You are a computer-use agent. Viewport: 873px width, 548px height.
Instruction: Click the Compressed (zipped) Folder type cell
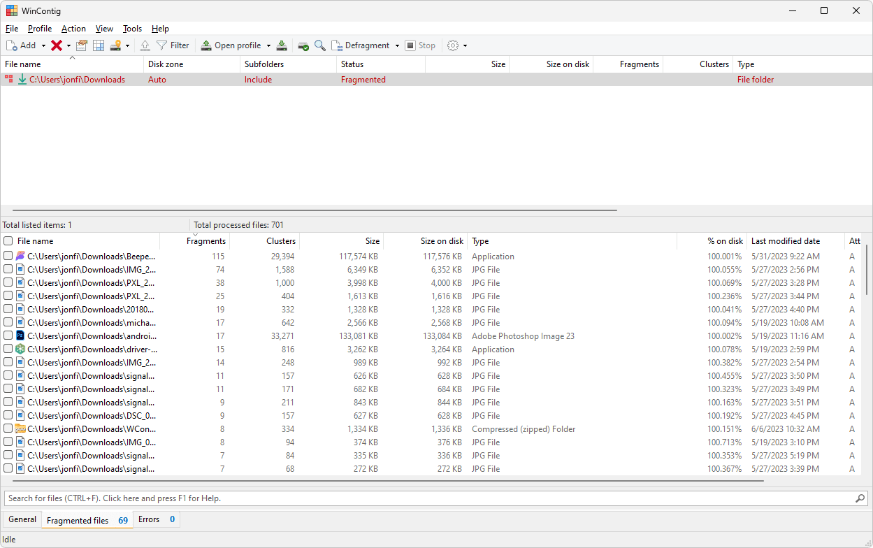[x=524, y=429]
